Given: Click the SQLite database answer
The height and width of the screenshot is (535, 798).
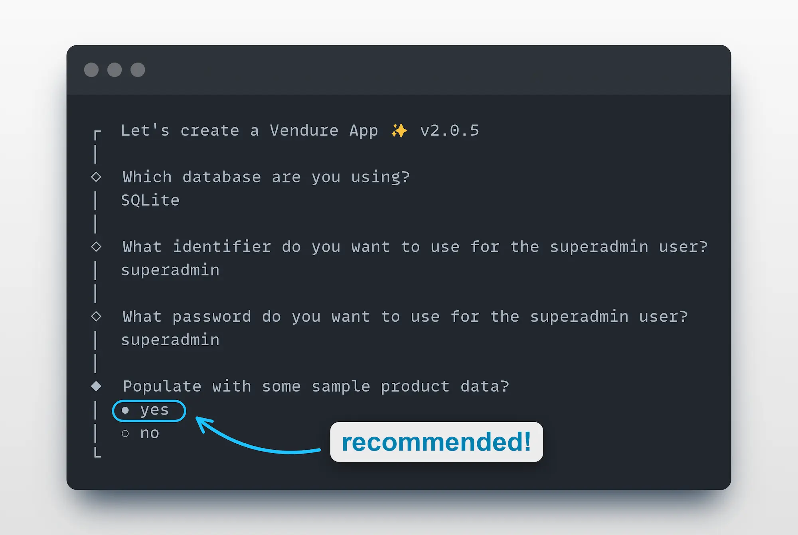Looking at the screenshot, I should point(150,200).
